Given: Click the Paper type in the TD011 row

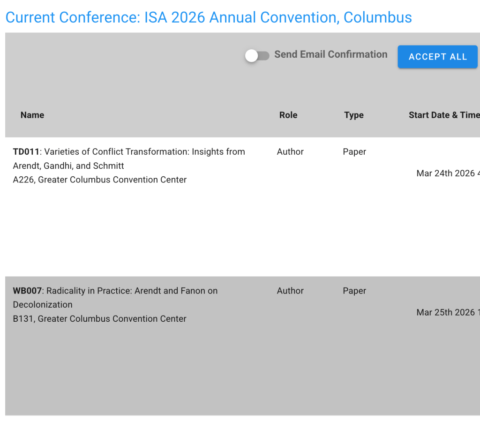Looking at the screenshot, I should (x=354, y=151).
